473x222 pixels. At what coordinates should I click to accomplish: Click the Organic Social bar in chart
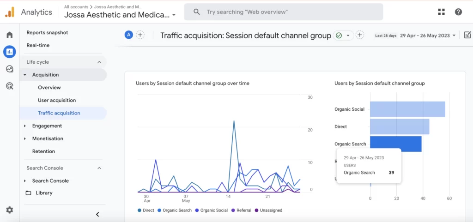pos(407,109)
